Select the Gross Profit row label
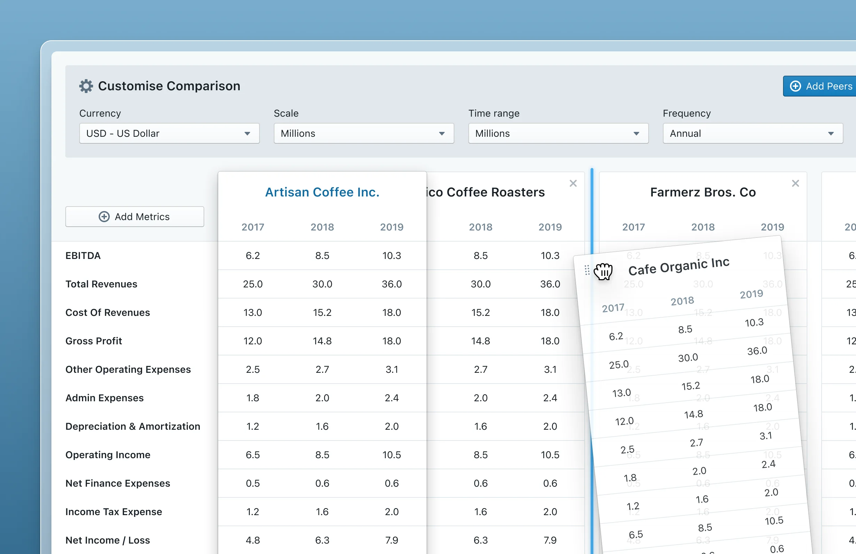 coord(93,341)
